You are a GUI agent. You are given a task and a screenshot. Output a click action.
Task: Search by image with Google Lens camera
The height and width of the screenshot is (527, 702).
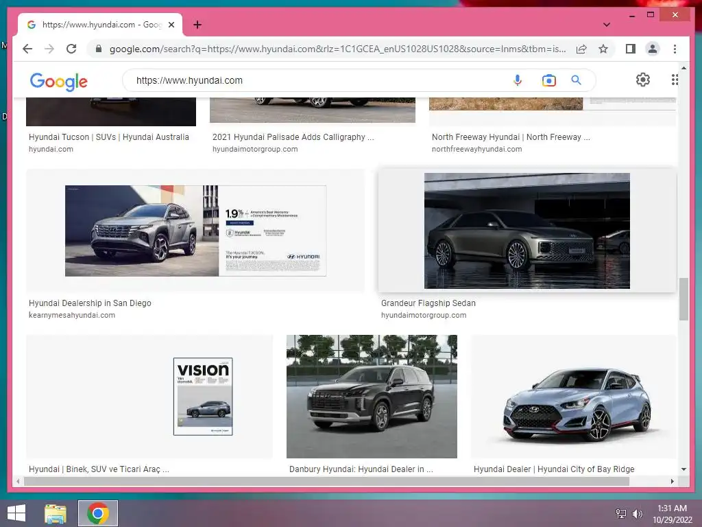[548, 80]
